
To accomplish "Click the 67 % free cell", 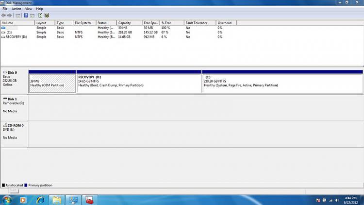I will tap(165, 33).
